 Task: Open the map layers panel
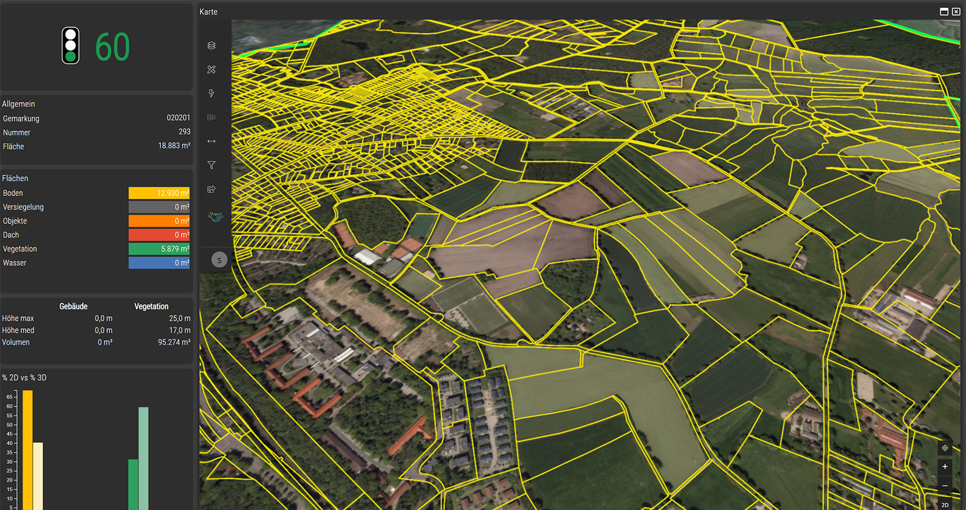[211, 46]
